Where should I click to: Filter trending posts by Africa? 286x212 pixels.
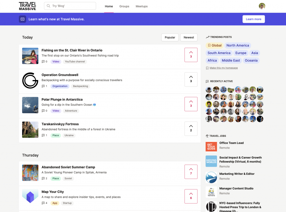tap(212, 60)
